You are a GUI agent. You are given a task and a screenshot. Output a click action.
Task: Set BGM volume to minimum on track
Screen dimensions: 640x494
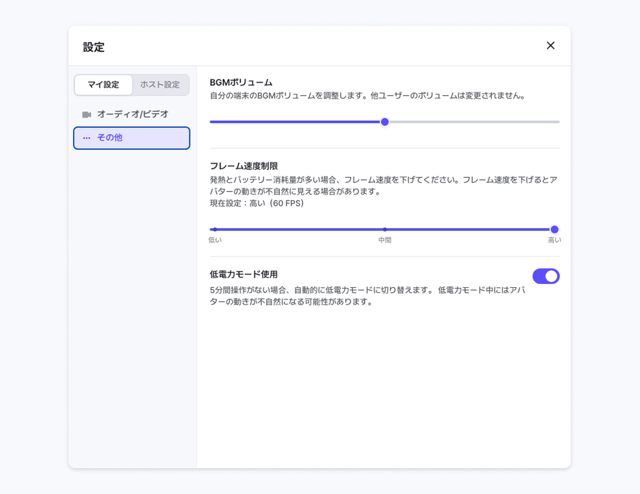point(211,122)
